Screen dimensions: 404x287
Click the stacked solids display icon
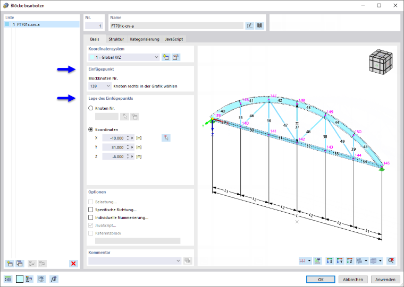[359, 261]
